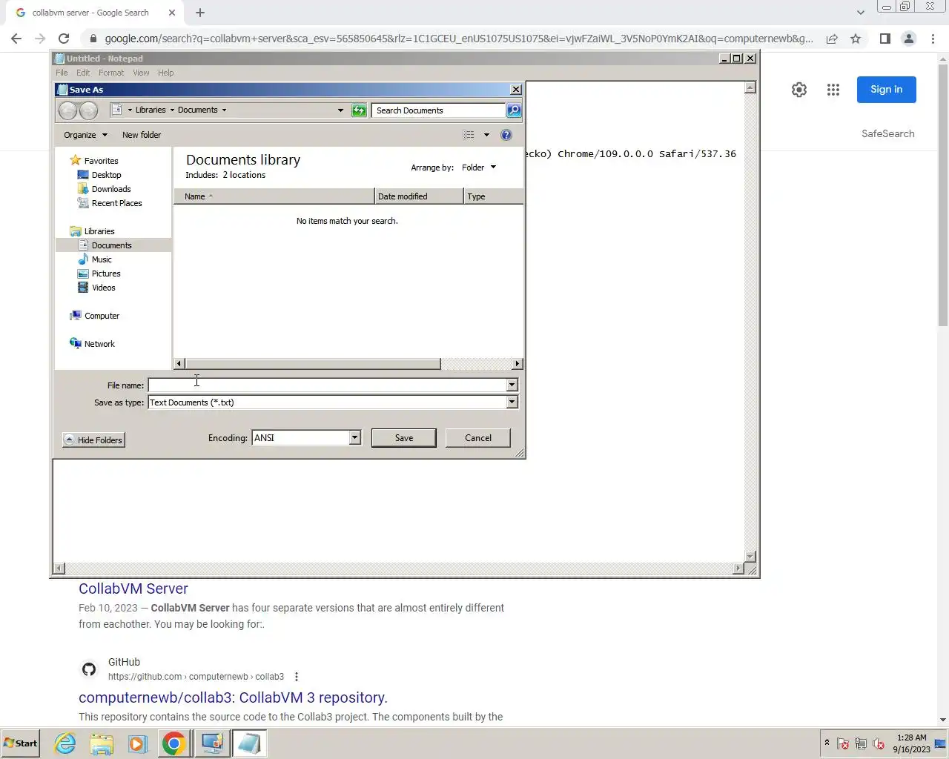Image resolution: width=949 pixels, height=759 pixels.
Task: Click Hide Folders button
Action: click(x=93, y=440)
